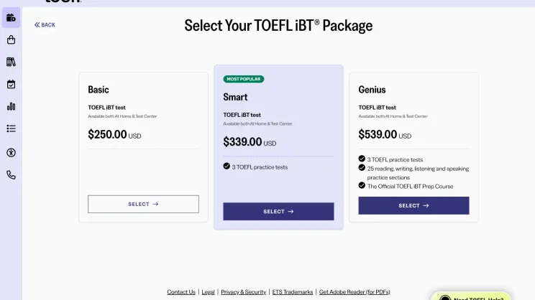Open the ETS Trademarks link
535x300 pixels.
[x=293, y=292]
